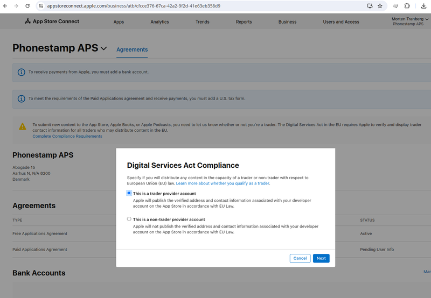Bookmark this page with star icon
The width and height of the screenshot is (431, 298).
(380, 6)
